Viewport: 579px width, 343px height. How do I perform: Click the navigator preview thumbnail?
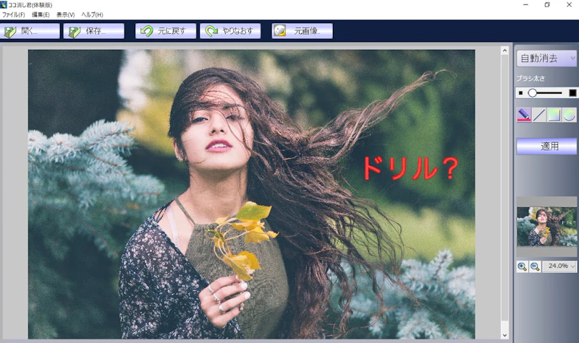[x=546, y=226]
